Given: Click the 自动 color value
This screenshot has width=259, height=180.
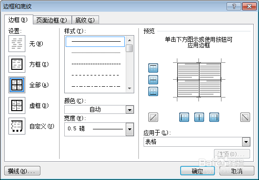Looking at the screenshot, I should tap(95, 110).
